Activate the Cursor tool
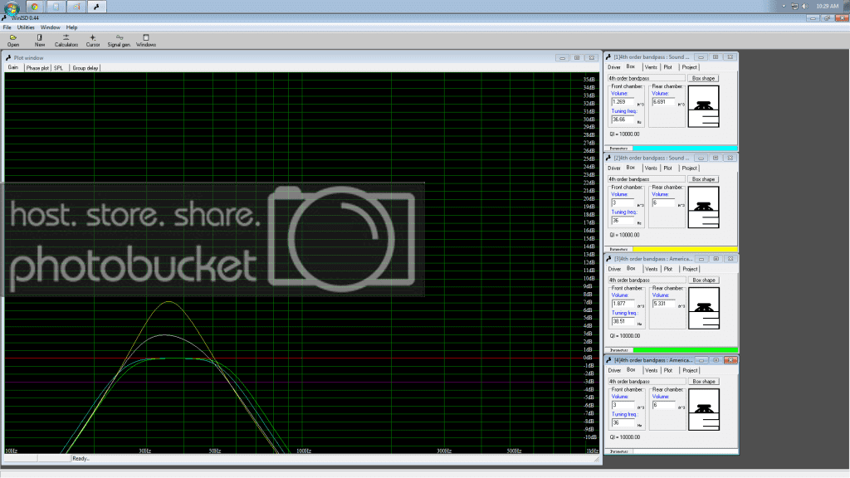Image resolution: width=850 pixels, height=478 pixels. [x=93, y=40]
